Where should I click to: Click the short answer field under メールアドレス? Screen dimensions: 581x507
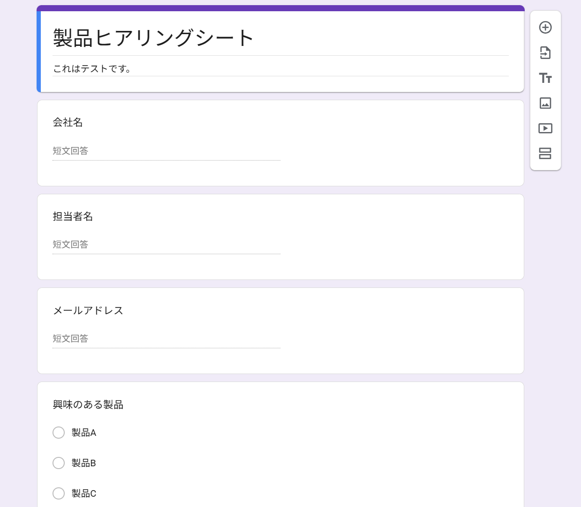[166, 339]
